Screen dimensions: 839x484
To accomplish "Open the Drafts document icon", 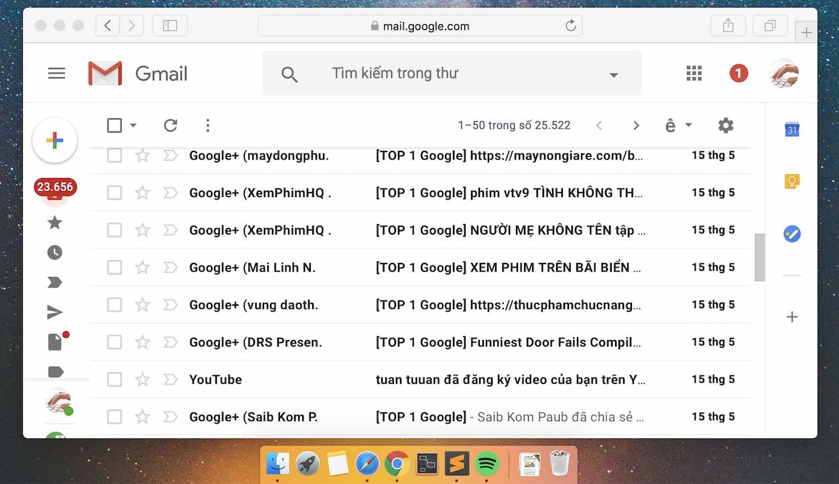I will [x=55, y=342].
